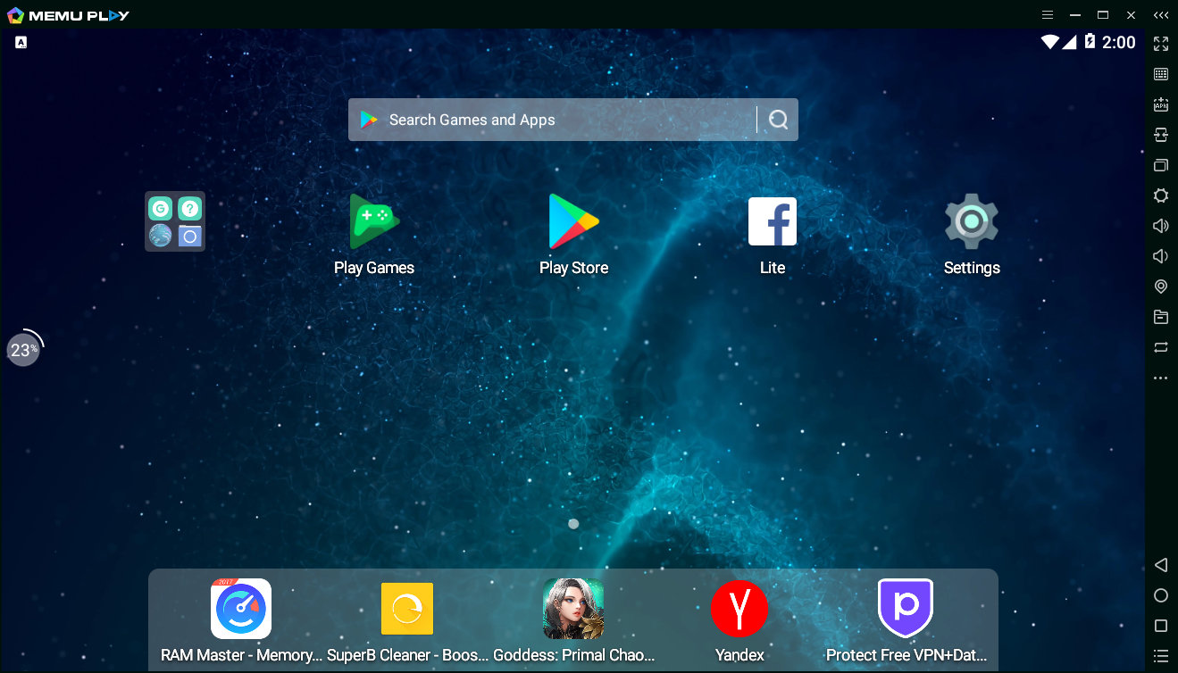The width and height of the screenshot is (1178, 673).
Task: Click the Android Back triangle button
Action: 1161,565
